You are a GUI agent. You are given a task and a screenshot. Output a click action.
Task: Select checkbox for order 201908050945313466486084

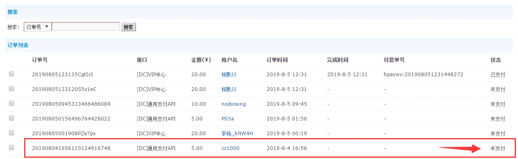11,104
